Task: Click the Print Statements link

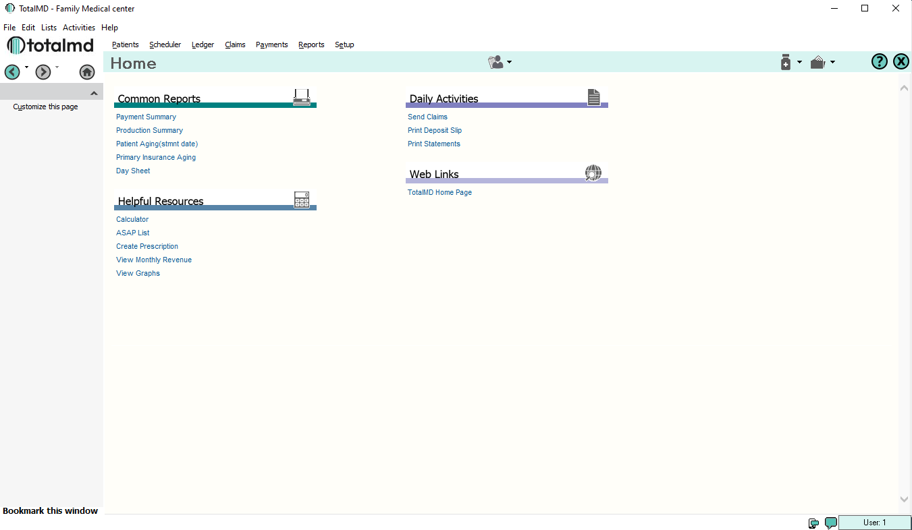Action: 434,144
